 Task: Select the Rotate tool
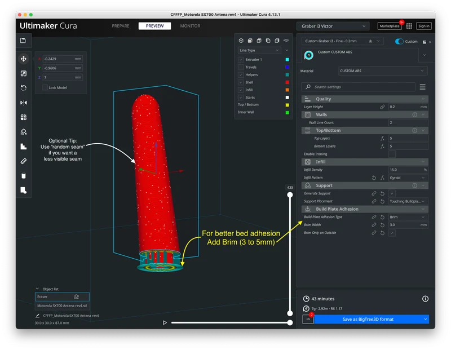click(x=24, y=88)
